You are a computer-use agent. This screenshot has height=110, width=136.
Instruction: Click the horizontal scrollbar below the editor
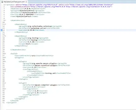tap(71, 109)
